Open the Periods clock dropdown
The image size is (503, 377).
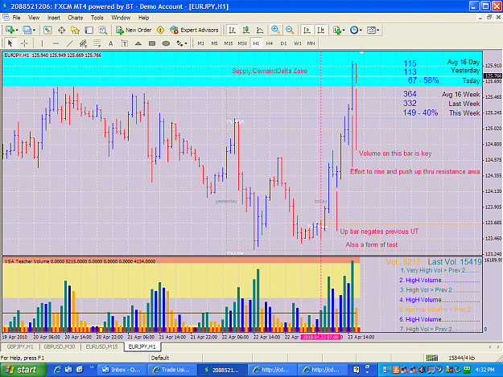(x=356, y=30)
